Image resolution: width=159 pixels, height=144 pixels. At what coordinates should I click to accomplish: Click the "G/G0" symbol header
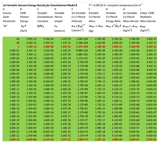41,26
